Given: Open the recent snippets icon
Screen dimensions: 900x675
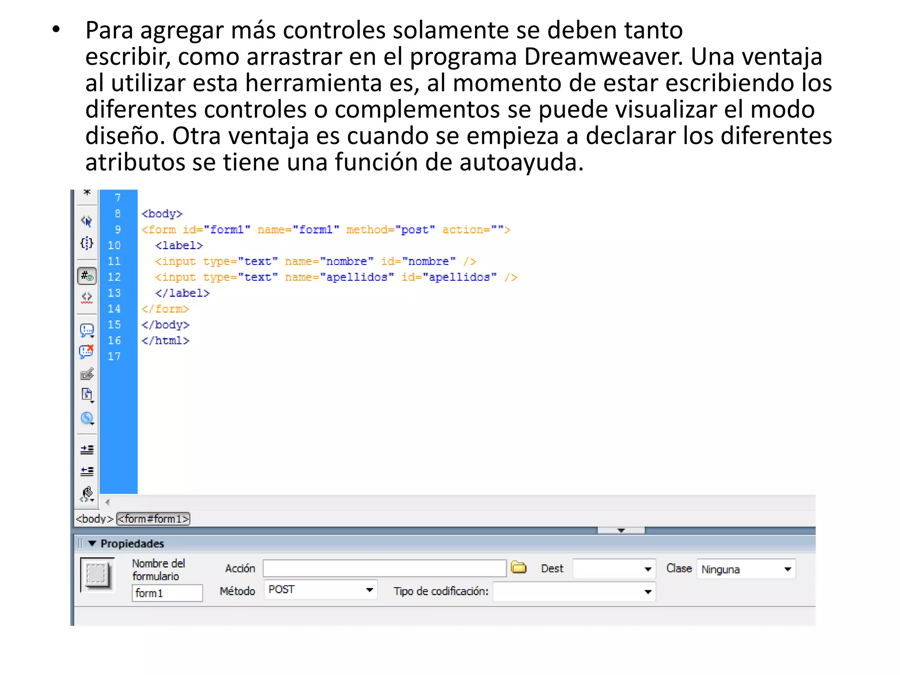Looking at the screenshot, I should coord(87,395).
